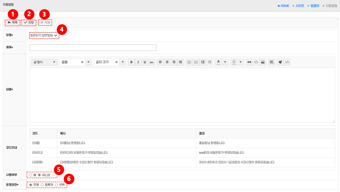This screenshot has height=192, width=340.
Task: Expand the 글자 크기 font size dropdown
Action: pyautogui.click(x=123, y=62)
